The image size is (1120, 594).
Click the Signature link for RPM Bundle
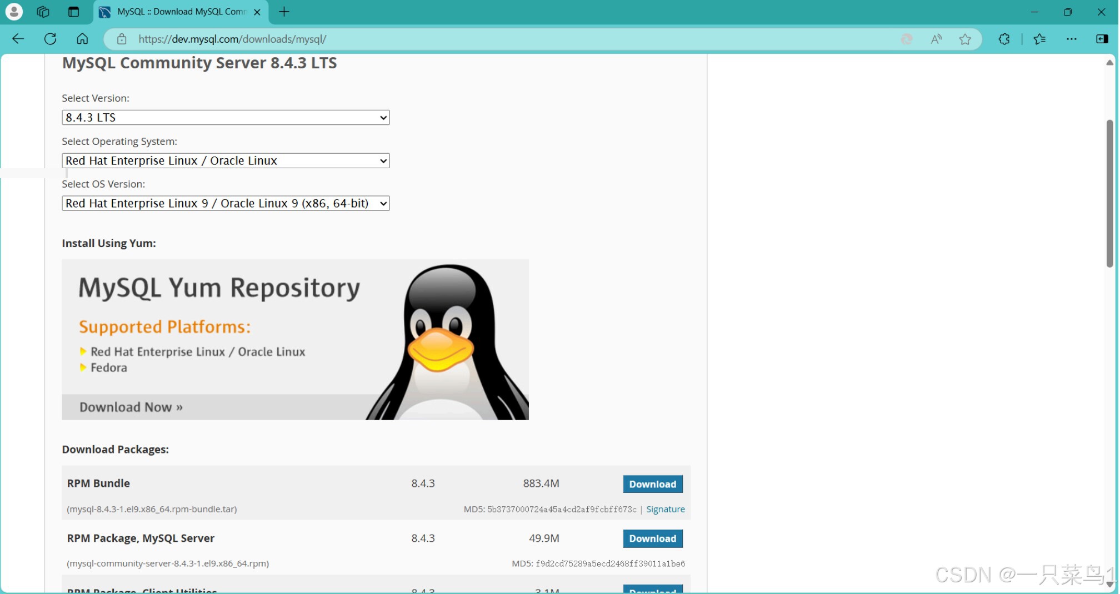coord(665,509)
